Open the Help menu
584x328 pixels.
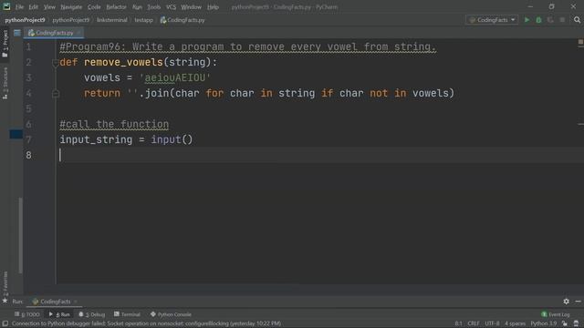coord(213,7)
